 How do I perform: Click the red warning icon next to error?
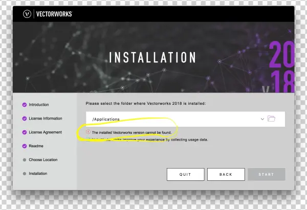[88, 132]
